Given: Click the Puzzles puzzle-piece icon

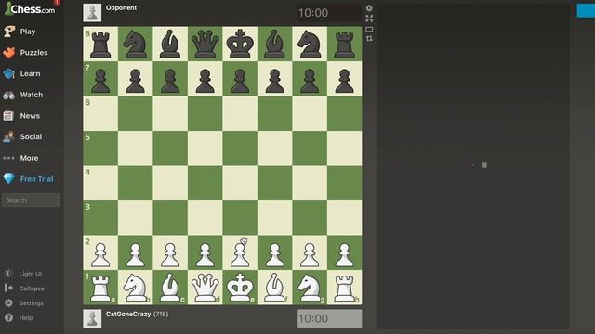Looking at the screenshot, I should tap(8, 53).
